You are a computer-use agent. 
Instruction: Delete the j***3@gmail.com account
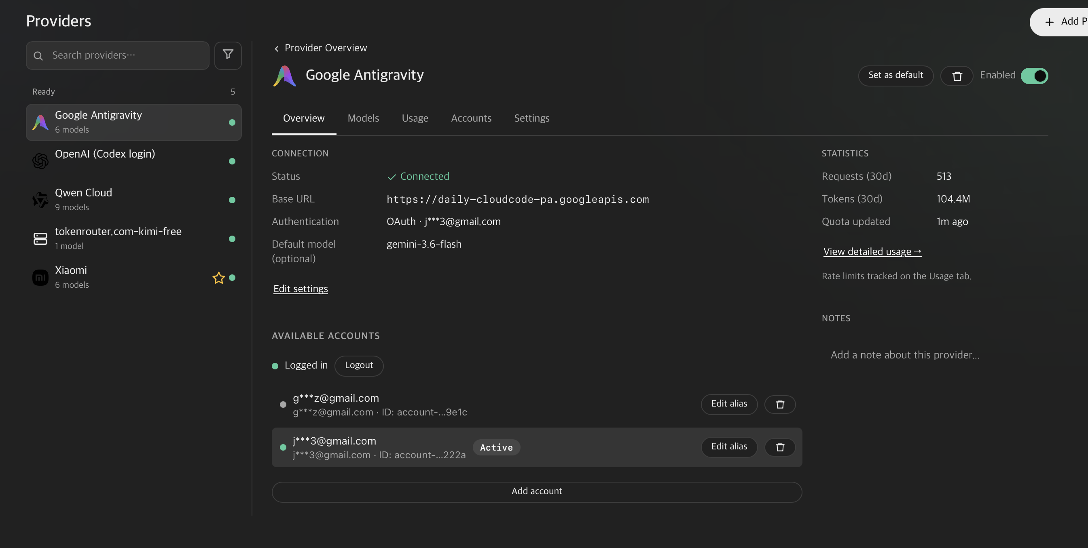[780, 447]
